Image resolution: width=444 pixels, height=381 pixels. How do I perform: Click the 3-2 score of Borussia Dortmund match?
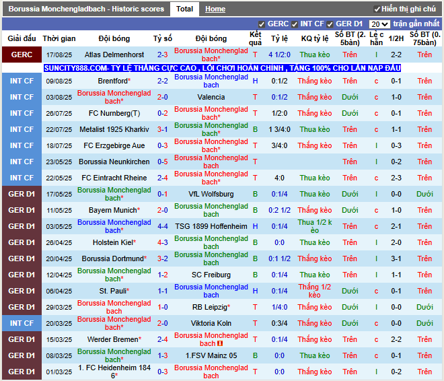point(163,258)
